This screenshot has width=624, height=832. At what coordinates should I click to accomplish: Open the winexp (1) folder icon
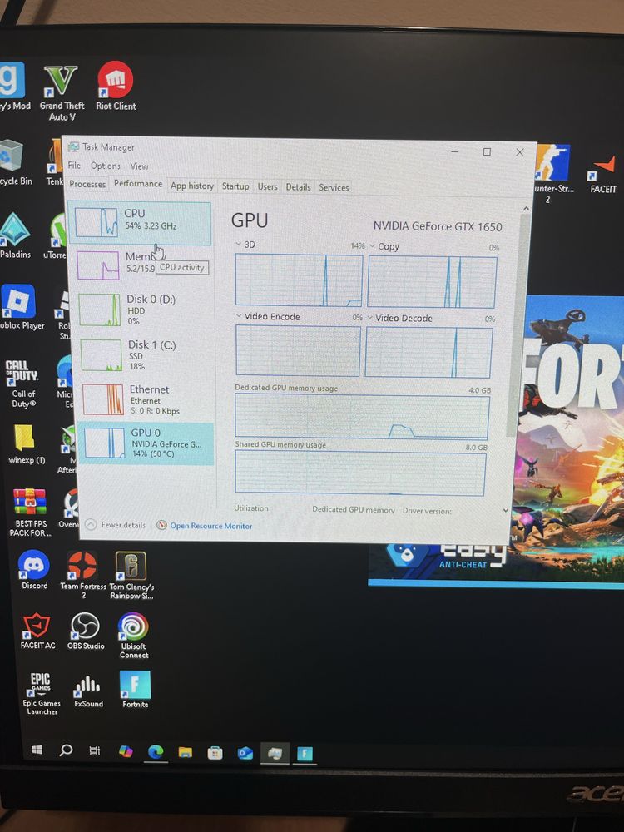tap(26, 444)
